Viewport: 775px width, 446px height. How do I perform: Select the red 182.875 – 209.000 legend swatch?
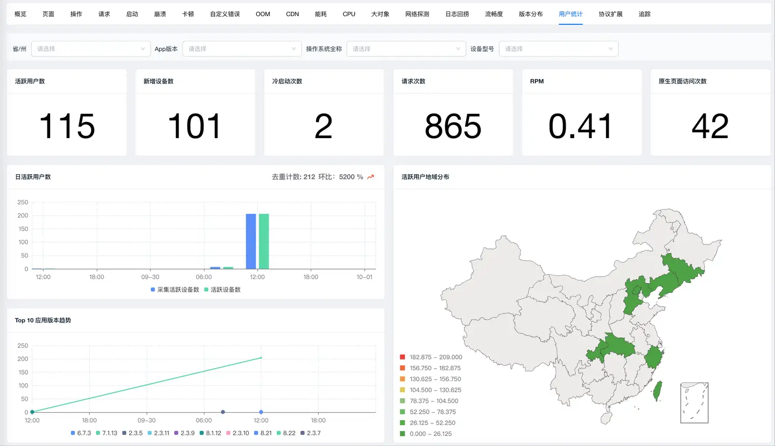(403, 357)
